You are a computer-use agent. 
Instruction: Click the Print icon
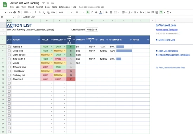pyautogui.click(x=15, y=12)
